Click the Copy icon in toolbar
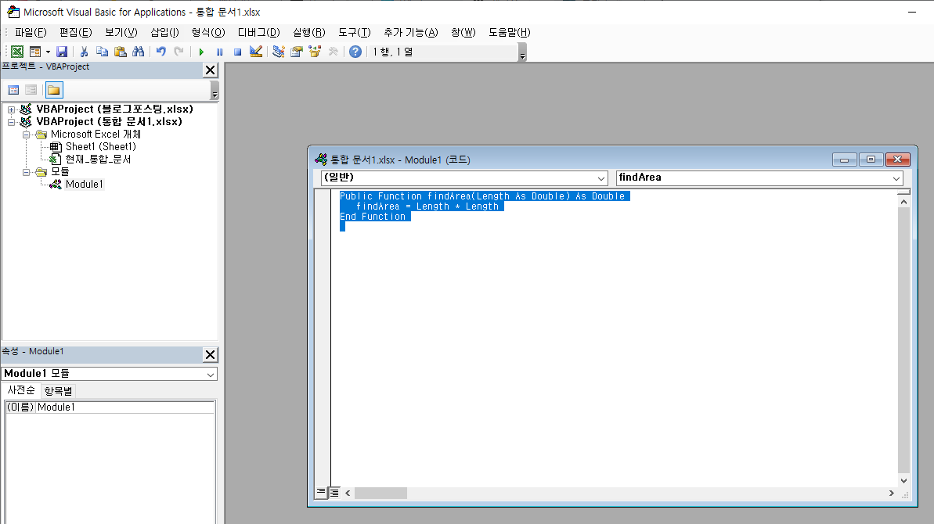The image size is (934, 524). 102,52
